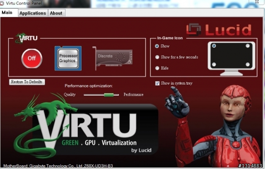Close the Virtu Control Panel window

pos(257,2)
